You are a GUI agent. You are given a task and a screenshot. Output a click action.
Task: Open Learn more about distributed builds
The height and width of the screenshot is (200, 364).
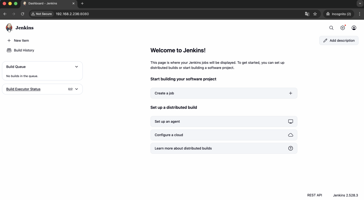pos(183,148)
